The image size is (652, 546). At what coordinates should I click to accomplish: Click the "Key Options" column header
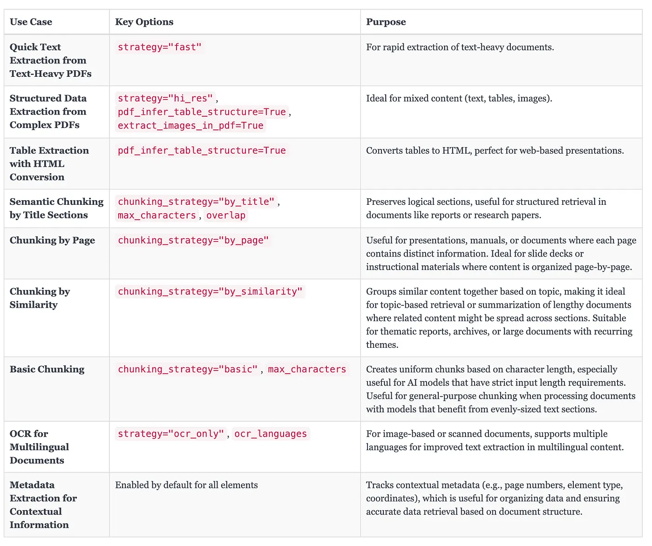coord(144,22)
